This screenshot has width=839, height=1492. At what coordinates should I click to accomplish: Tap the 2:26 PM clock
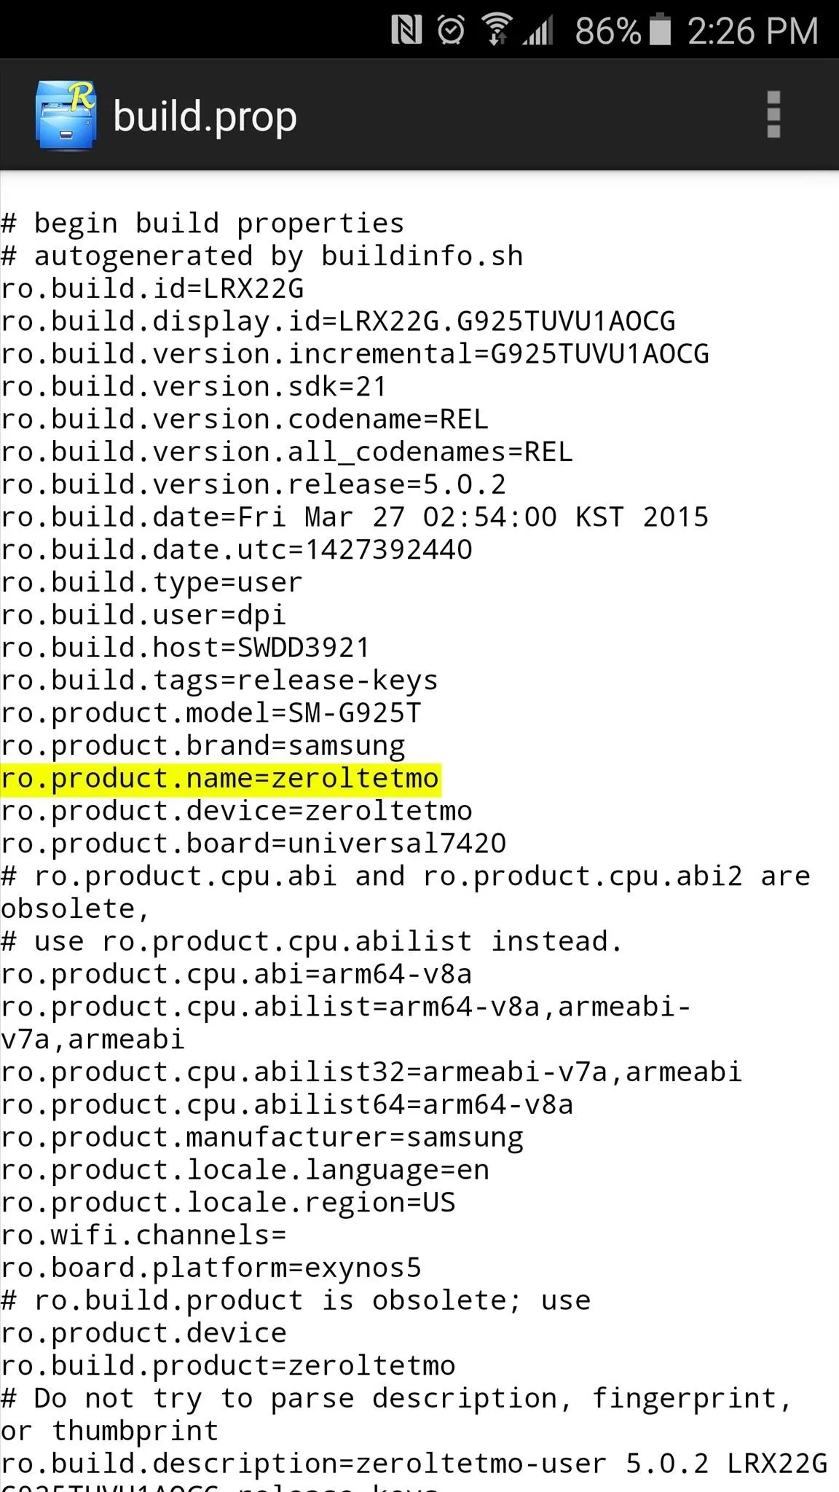click(753, 31)
